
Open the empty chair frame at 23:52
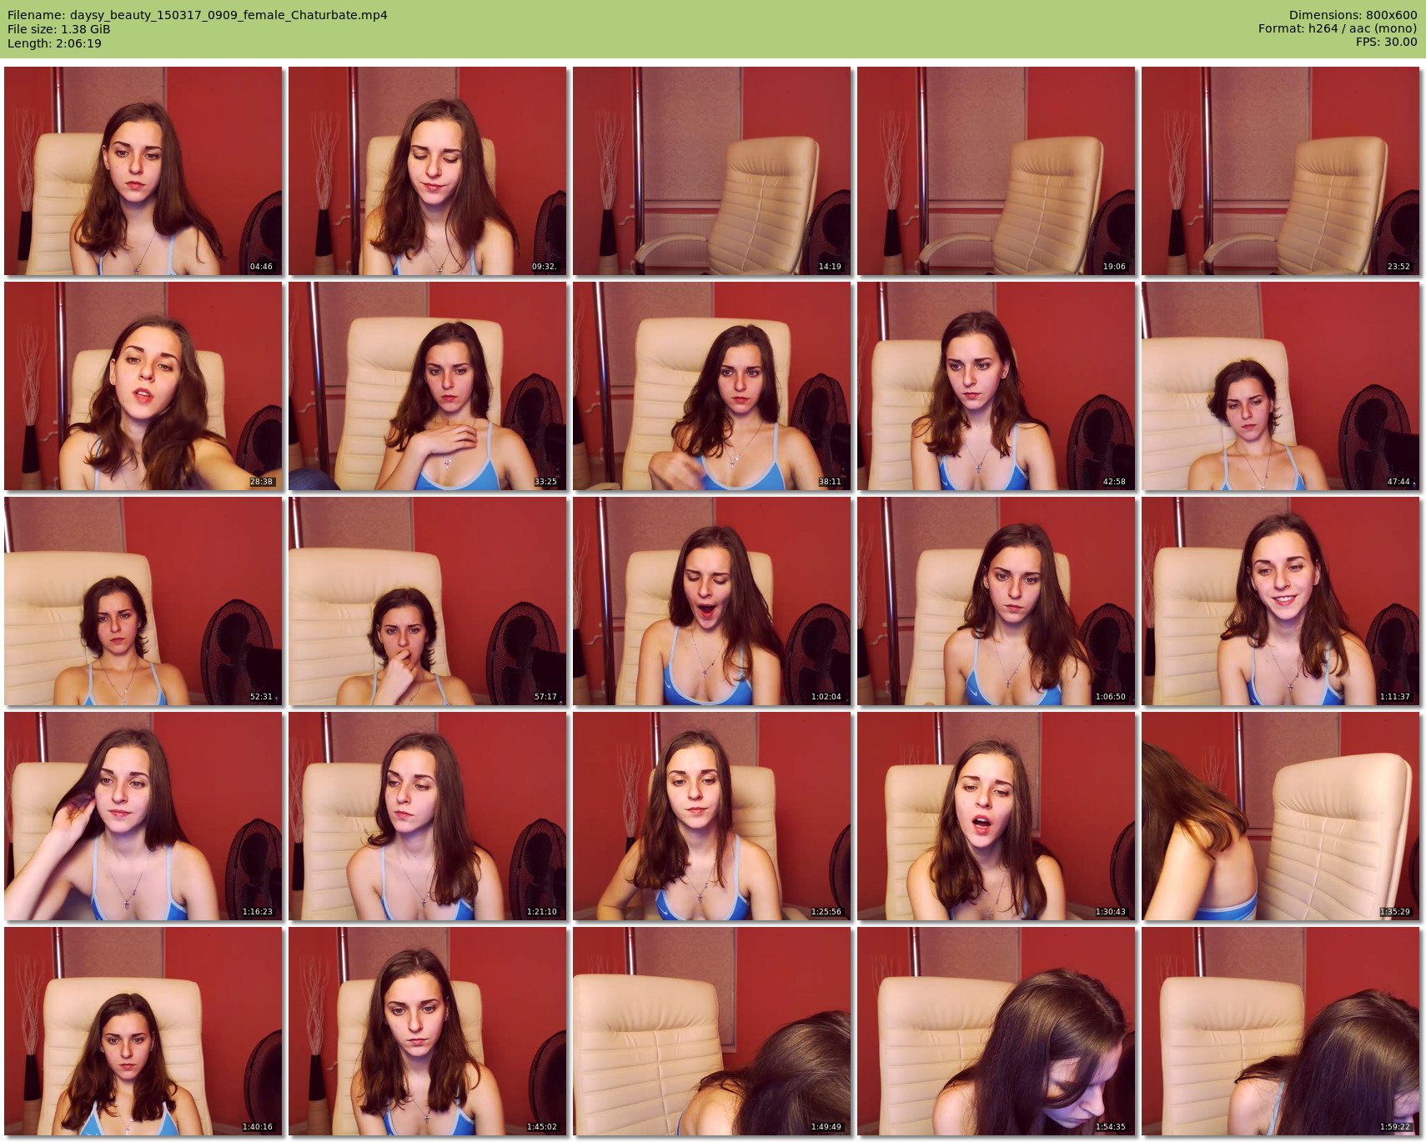point(1280,171)
